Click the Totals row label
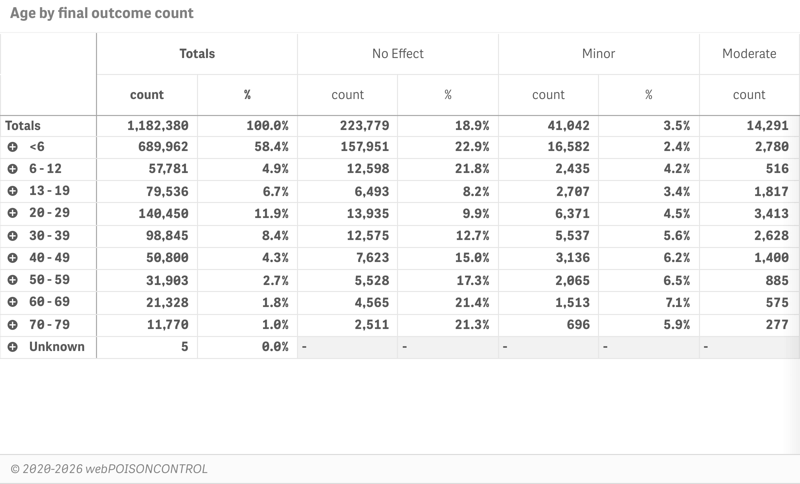 pos(23,126)
